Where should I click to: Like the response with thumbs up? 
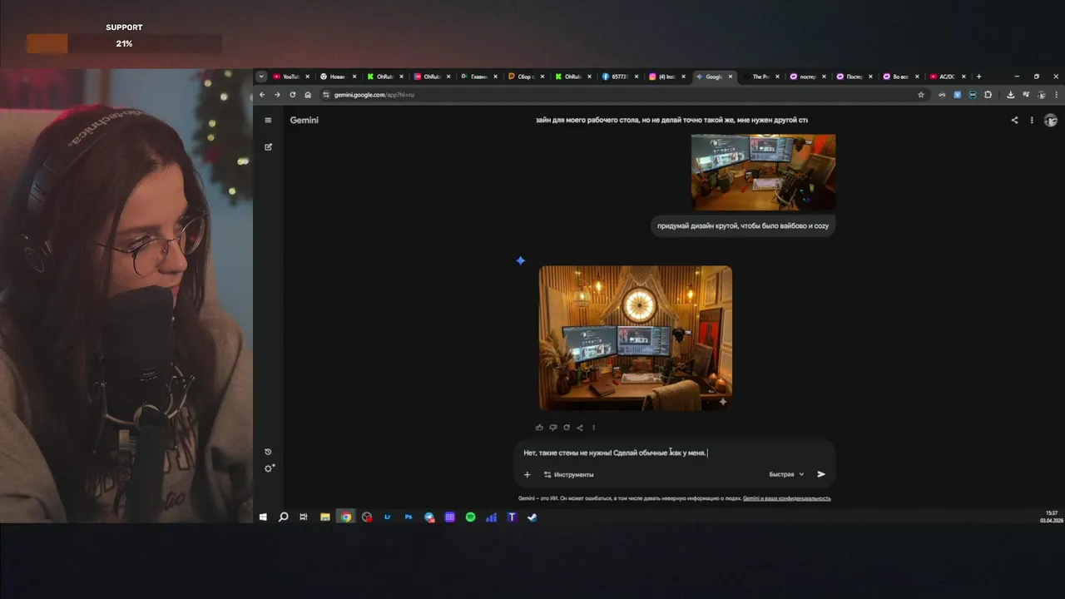click(x=539, y=428)
